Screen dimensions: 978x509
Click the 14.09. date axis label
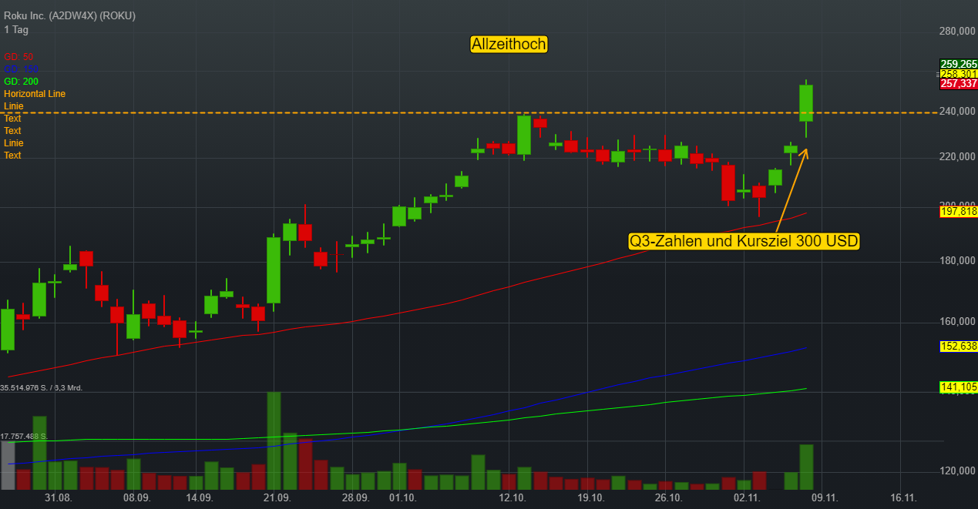pos(200,498)
